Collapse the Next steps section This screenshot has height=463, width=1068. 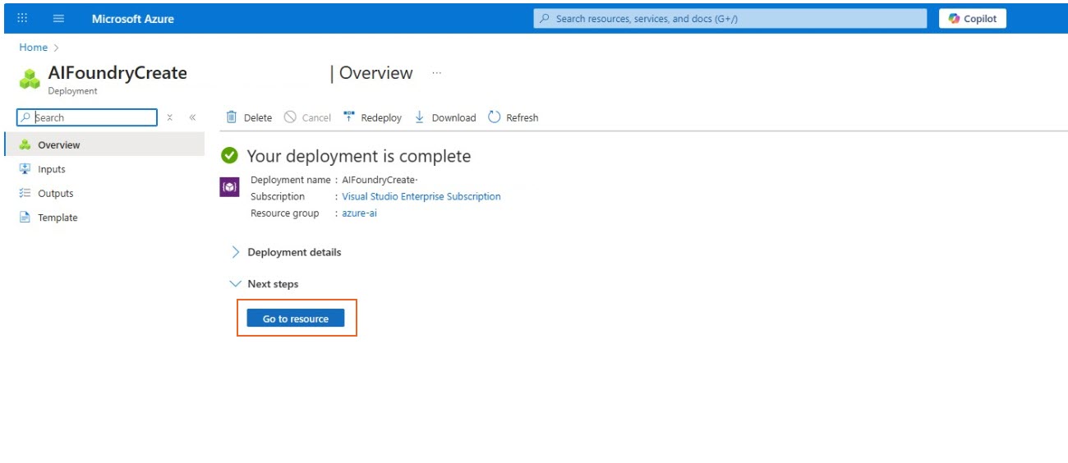pyautogui.click(x=236, y=284)
